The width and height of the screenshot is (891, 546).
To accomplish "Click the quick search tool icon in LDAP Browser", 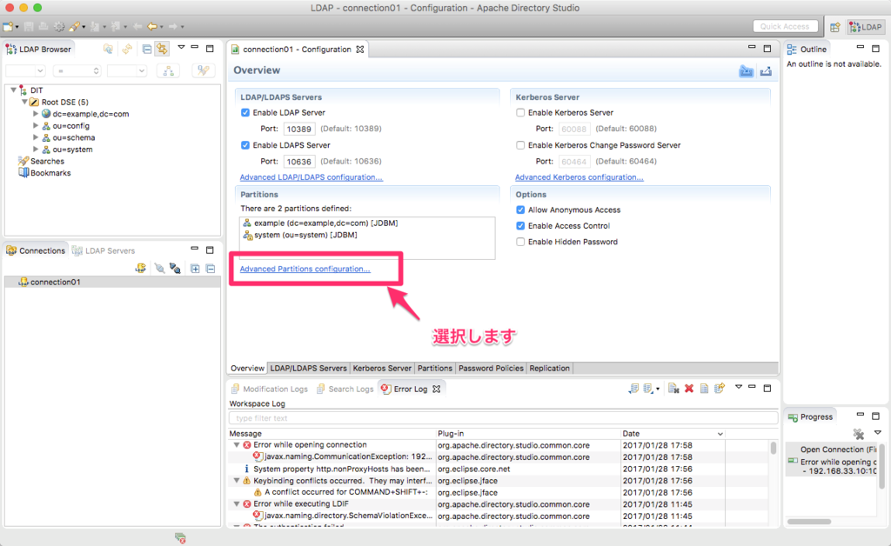I will click(x=203, y=71).
